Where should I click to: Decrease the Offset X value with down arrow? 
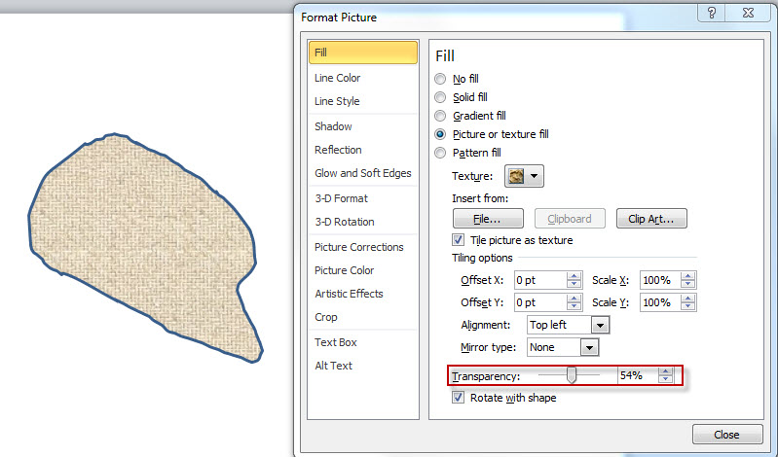click(x=574, y=284)
